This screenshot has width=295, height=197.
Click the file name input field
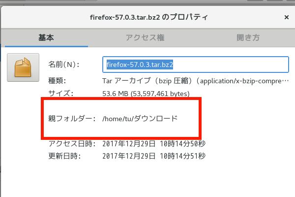pyautogui.click(x=197, y=65)
